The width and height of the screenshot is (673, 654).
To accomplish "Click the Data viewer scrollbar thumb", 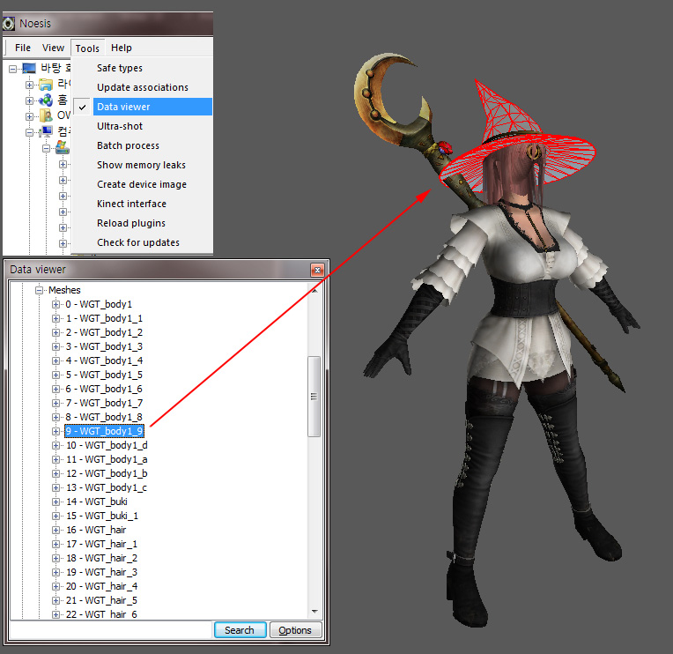I will tap(314, 397).
